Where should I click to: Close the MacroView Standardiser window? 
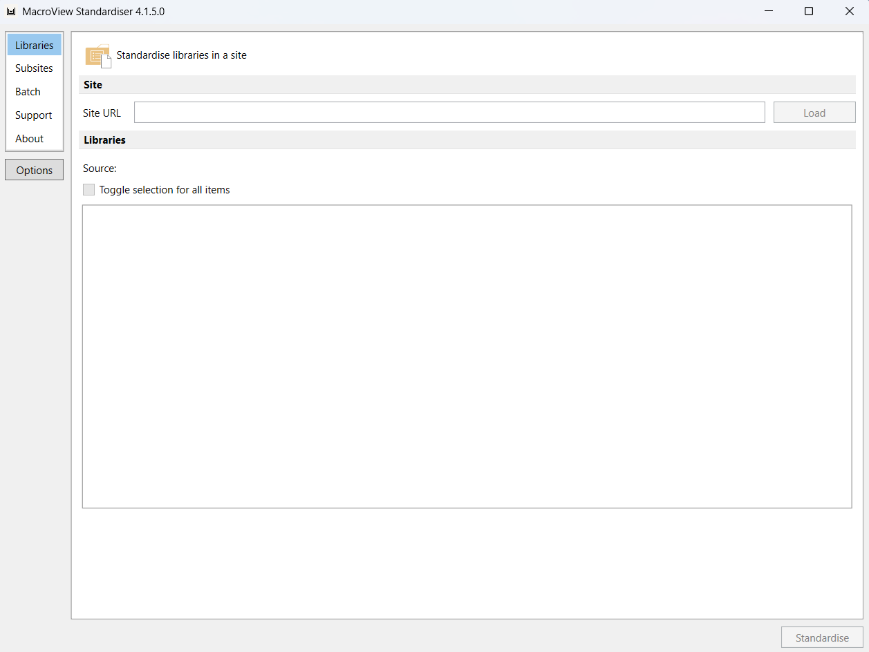[x=850, y=12]
